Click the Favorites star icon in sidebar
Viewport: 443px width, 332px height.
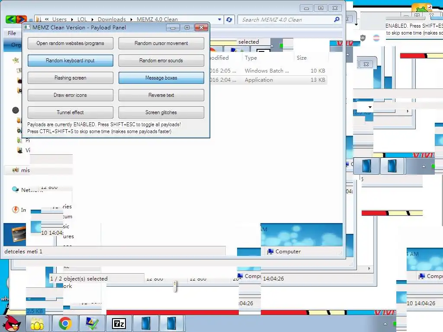tap(16, 60)
